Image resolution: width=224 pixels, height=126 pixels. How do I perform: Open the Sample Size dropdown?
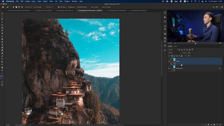(x=39, y=7)
